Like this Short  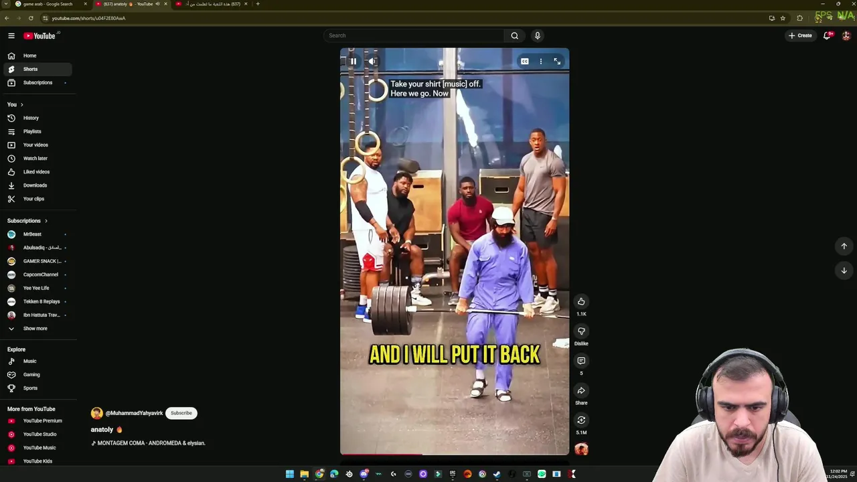[x=581, y=301]
